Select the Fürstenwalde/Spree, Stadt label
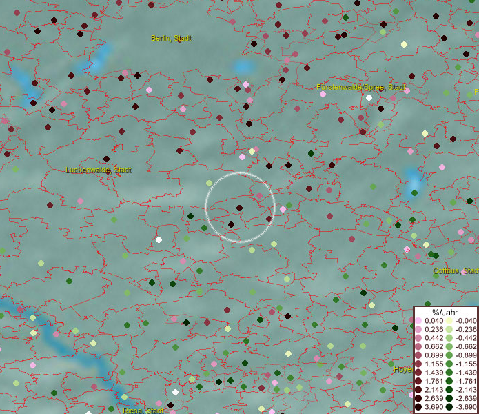The width and height of the screenshot is (479, 414). click(x=361, y=87)
